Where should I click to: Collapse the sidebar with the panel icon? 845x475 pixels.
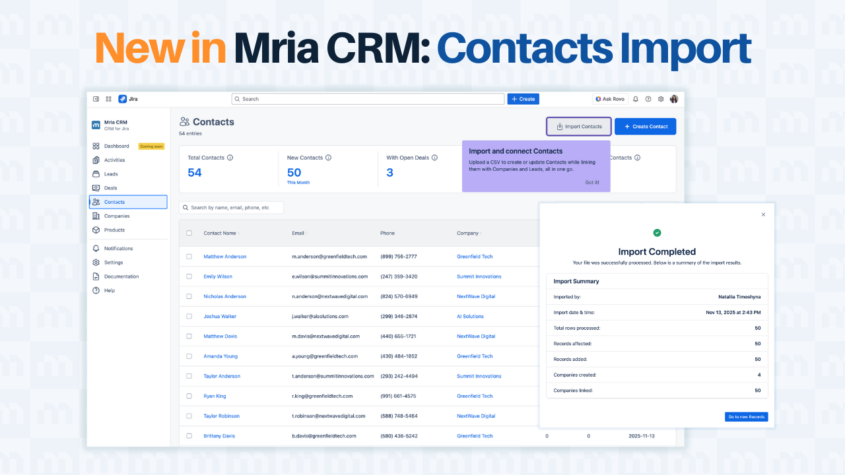click(96, 99)
